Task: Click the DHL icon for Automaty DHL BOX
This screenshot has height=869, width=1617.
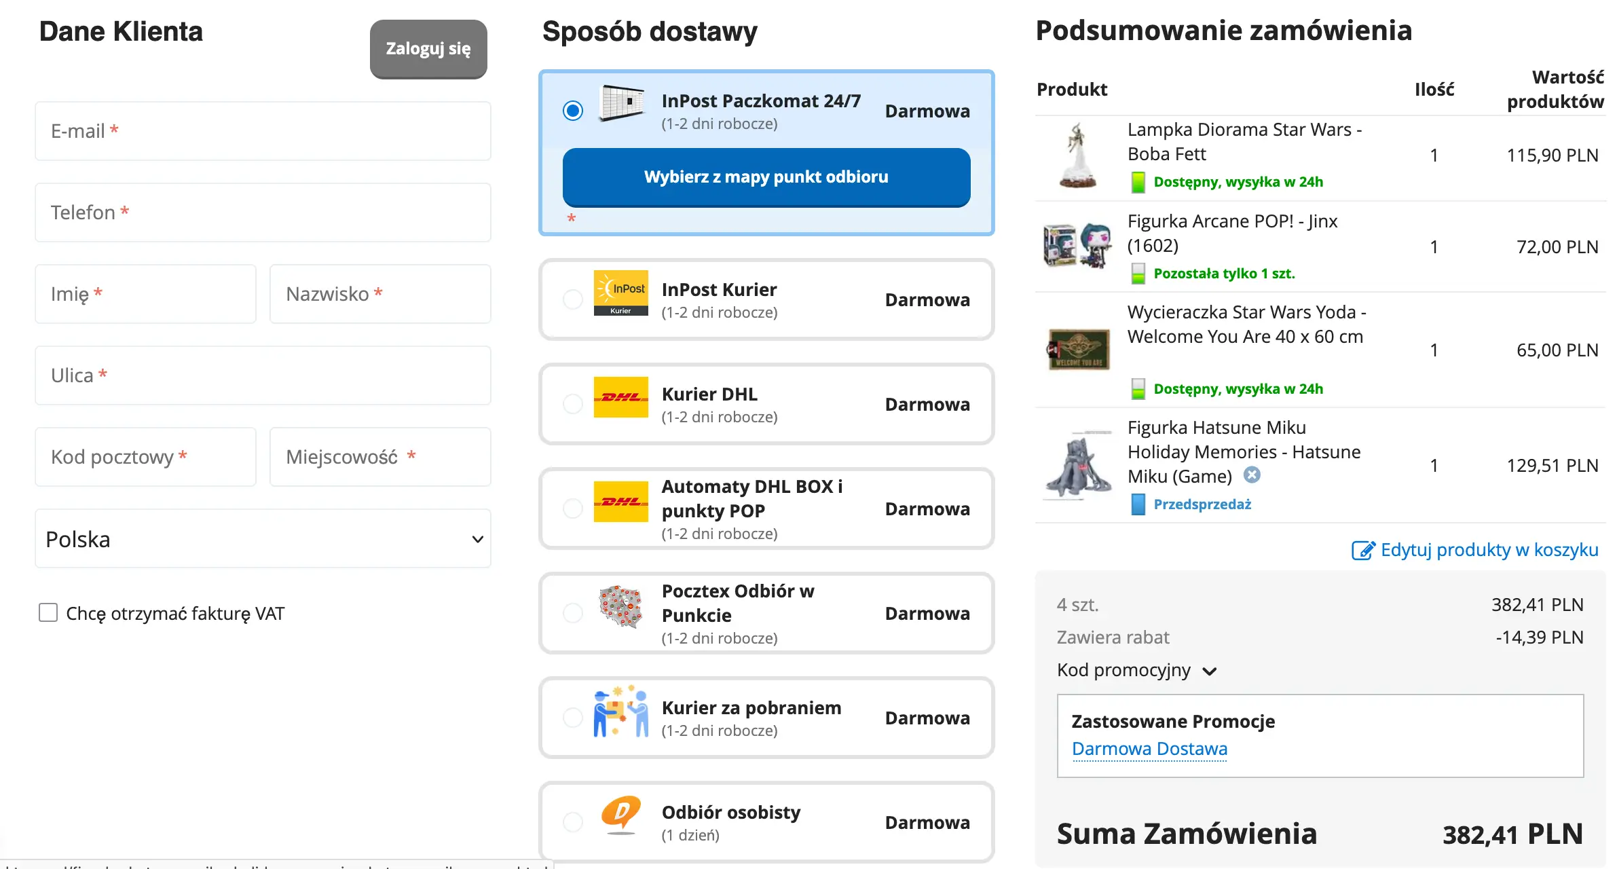Action: click(620, 509)
